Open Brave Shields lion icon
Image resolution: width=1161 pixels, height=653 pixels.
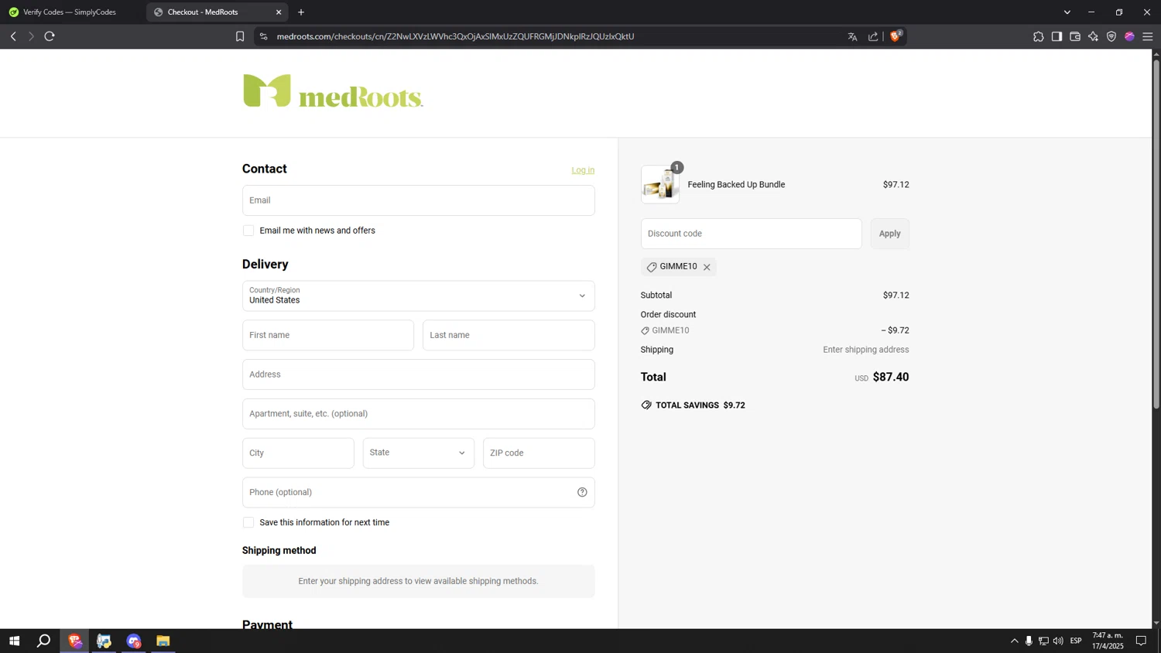click(x=896, y=36)
